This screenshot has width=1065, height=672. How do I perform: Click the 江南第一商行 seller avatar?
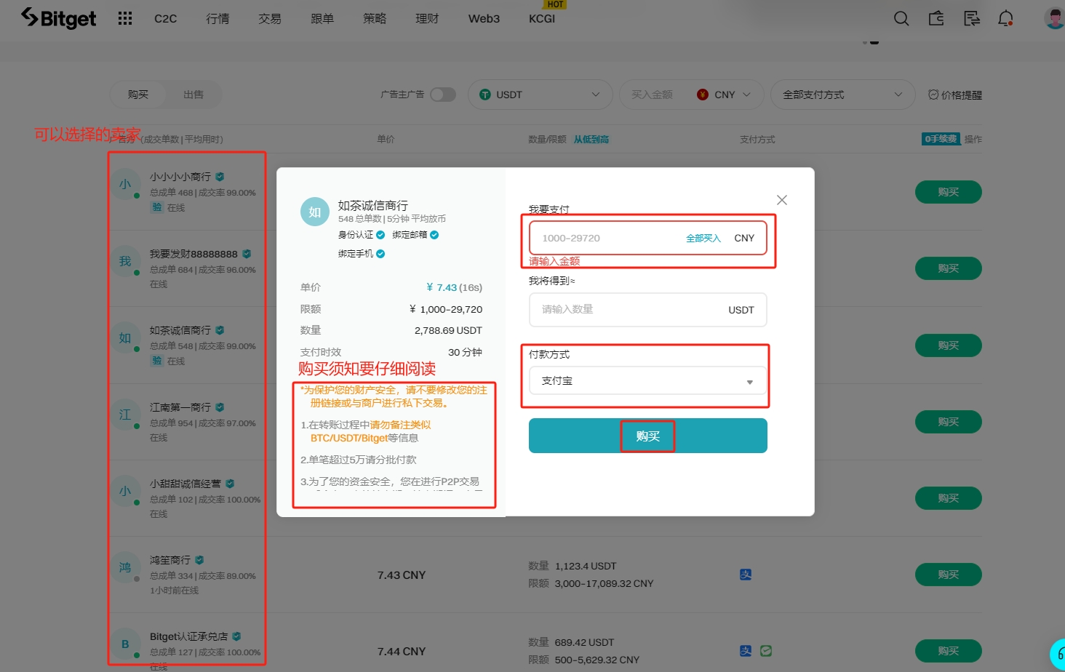point(125,415)
